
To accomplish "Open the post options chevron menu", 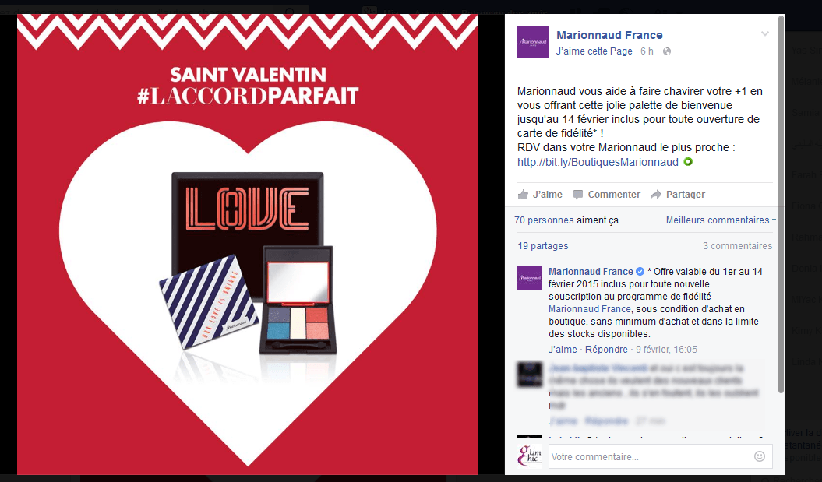I will click(x=765, y=34).
